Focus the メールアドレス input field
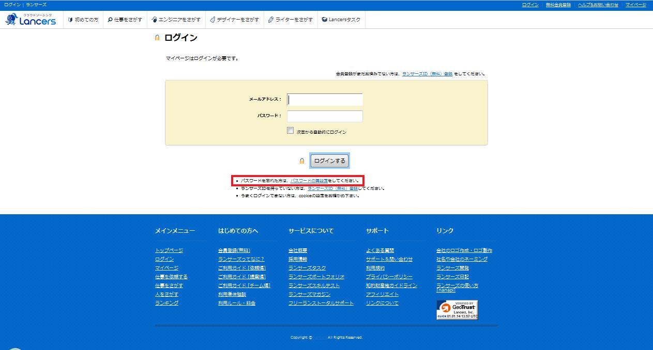The image size is (653, 350). (325, 100)
